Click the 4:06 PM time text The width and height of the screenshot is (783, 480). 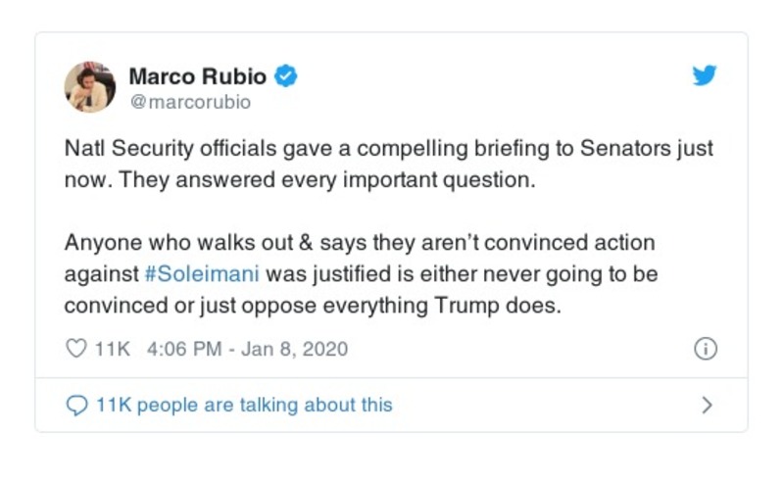pyautogui.click(x=180, y=349)
